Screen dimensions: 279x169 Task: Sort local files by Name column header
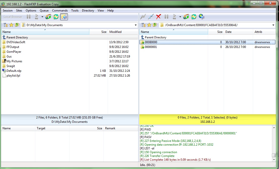click(45, 32)
